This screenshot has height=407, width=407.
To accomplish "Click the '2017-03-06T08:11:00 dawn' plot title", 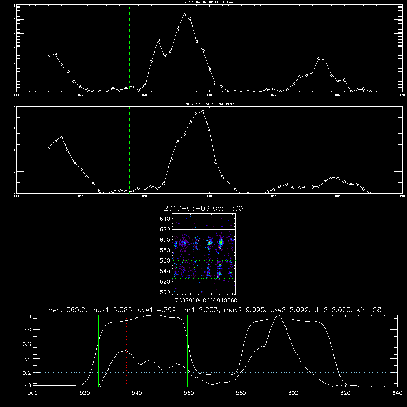I will click(209, 2).
